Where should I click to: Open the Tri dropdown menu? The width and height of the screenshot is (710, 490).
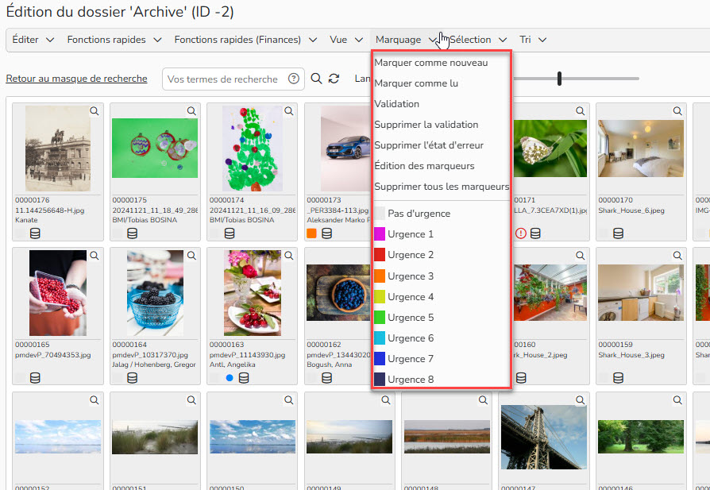[533, 40]
